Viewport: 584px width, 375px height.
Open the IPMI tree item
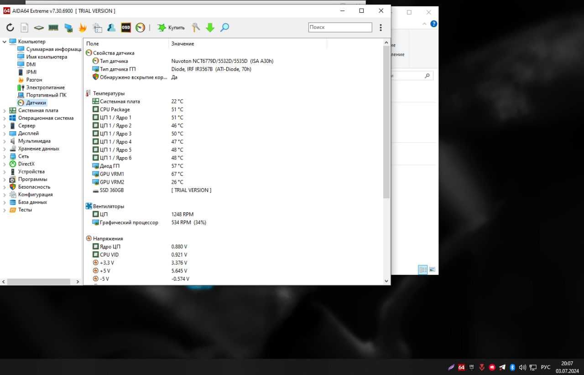[x=27, y=72]
